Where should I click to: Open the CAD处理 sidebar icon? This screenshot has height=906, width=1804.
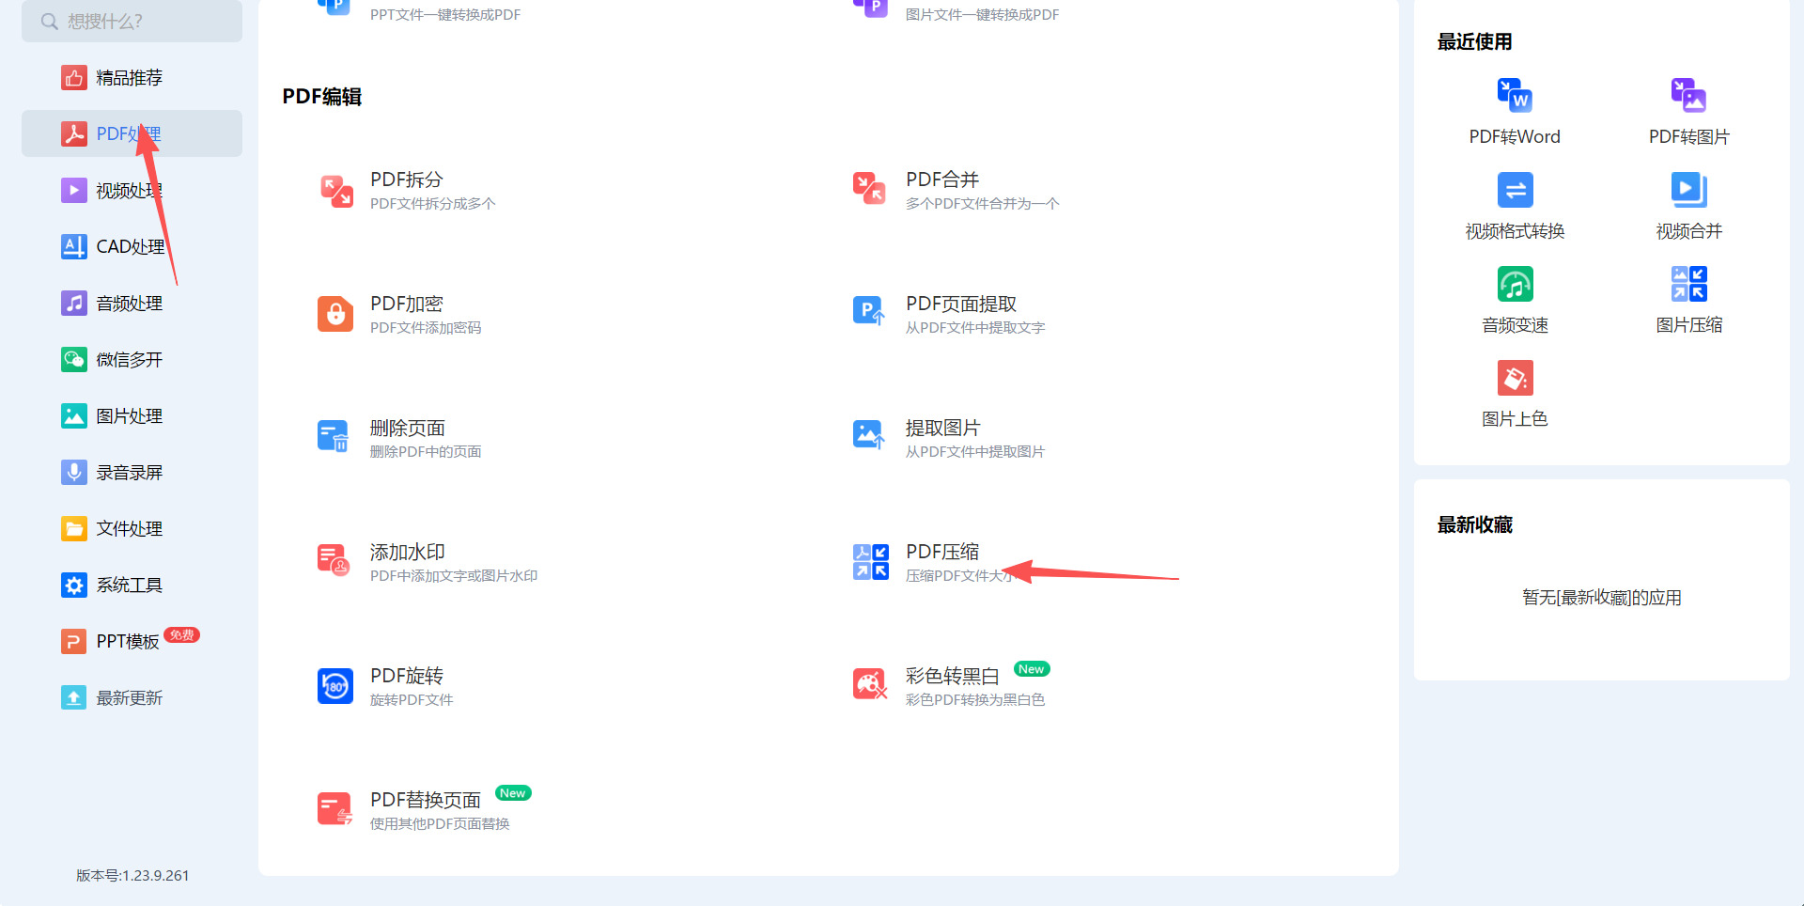click(74, 246)
